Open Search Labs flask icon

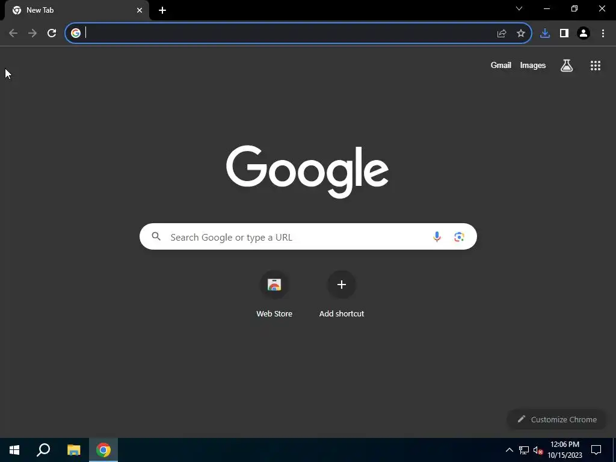click(567, 65)
